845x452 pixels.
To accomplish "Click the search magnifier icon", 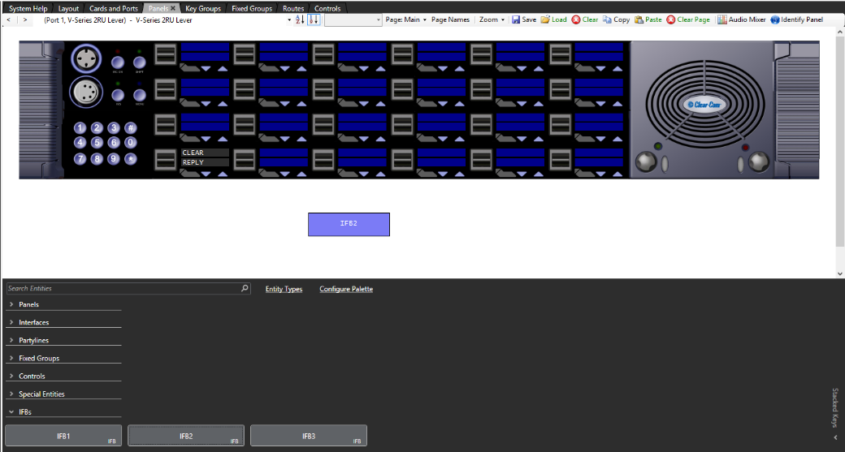I will click(x=245, y=288).
